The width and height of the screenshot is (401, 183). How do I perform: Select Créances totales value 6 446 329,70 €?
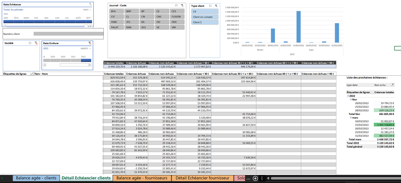click(x=115, y=67)
